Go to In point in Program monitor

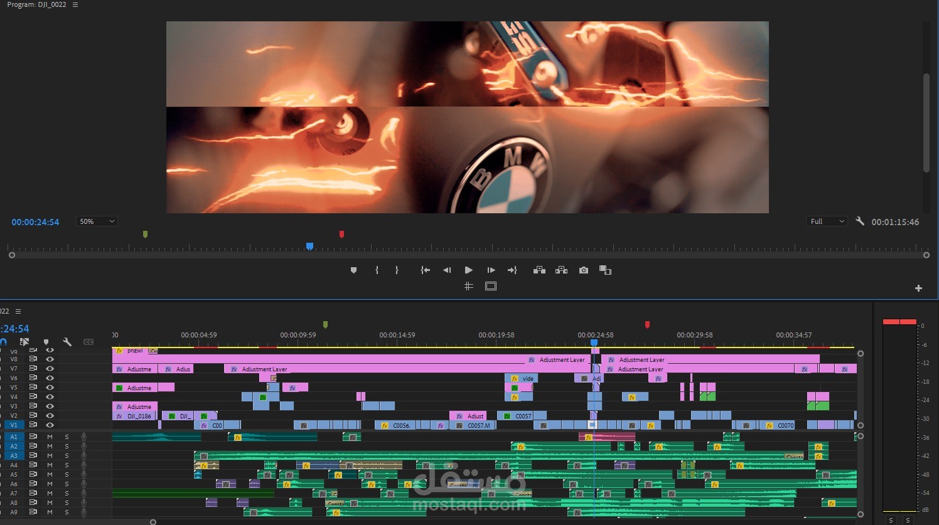click(x=426, y=270)
